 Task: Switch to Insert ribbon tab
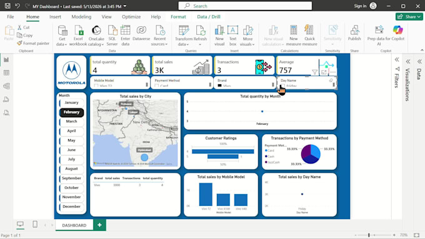tap(55, 17)
